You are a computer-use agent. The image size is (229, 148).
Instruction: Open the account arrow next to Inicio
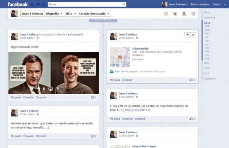(x=224, y=5)
